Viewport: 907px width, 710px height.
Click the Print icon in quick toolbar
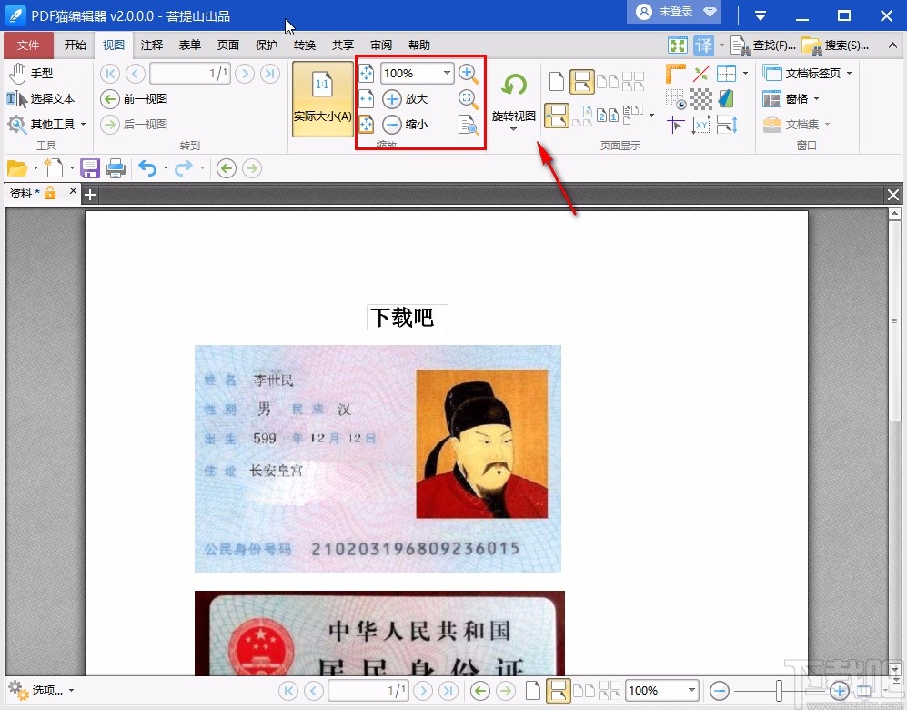coord(116,167)
